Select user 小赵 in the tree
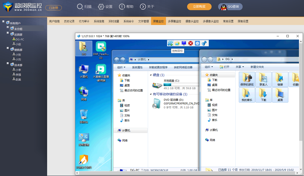This screenshot has width=304, height=176. pyautogui.click(x=17, y=44)
